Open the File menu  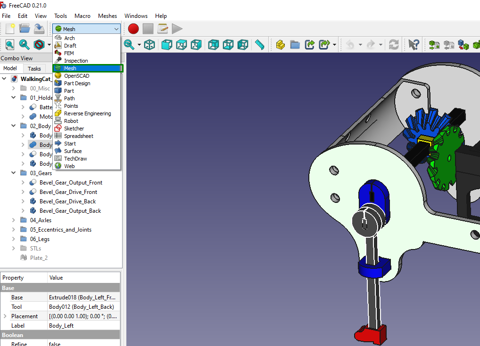click(6, 16)
